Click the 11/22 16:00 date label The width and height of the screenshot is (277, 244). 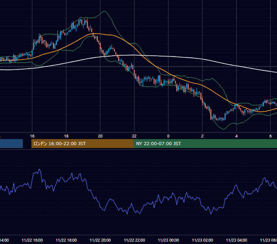(x=32, y=240)
